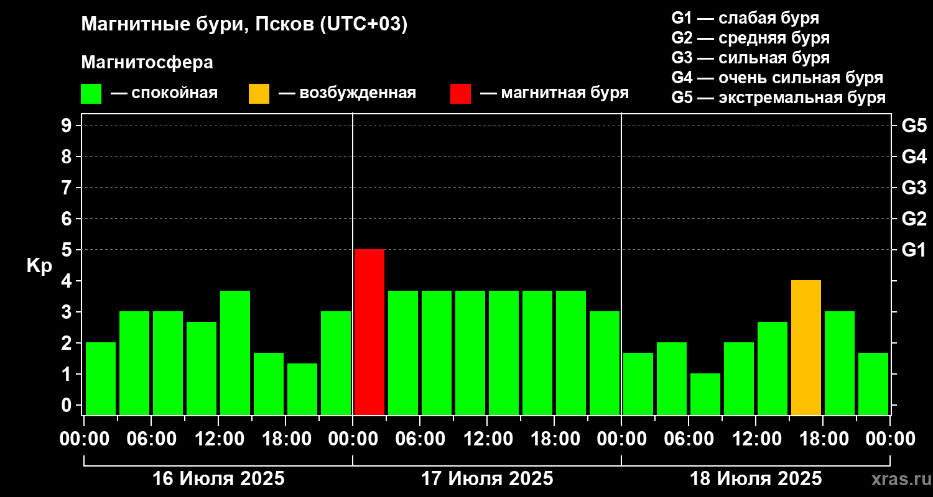Click the '2' value on the Kp axis

point(68,343)
